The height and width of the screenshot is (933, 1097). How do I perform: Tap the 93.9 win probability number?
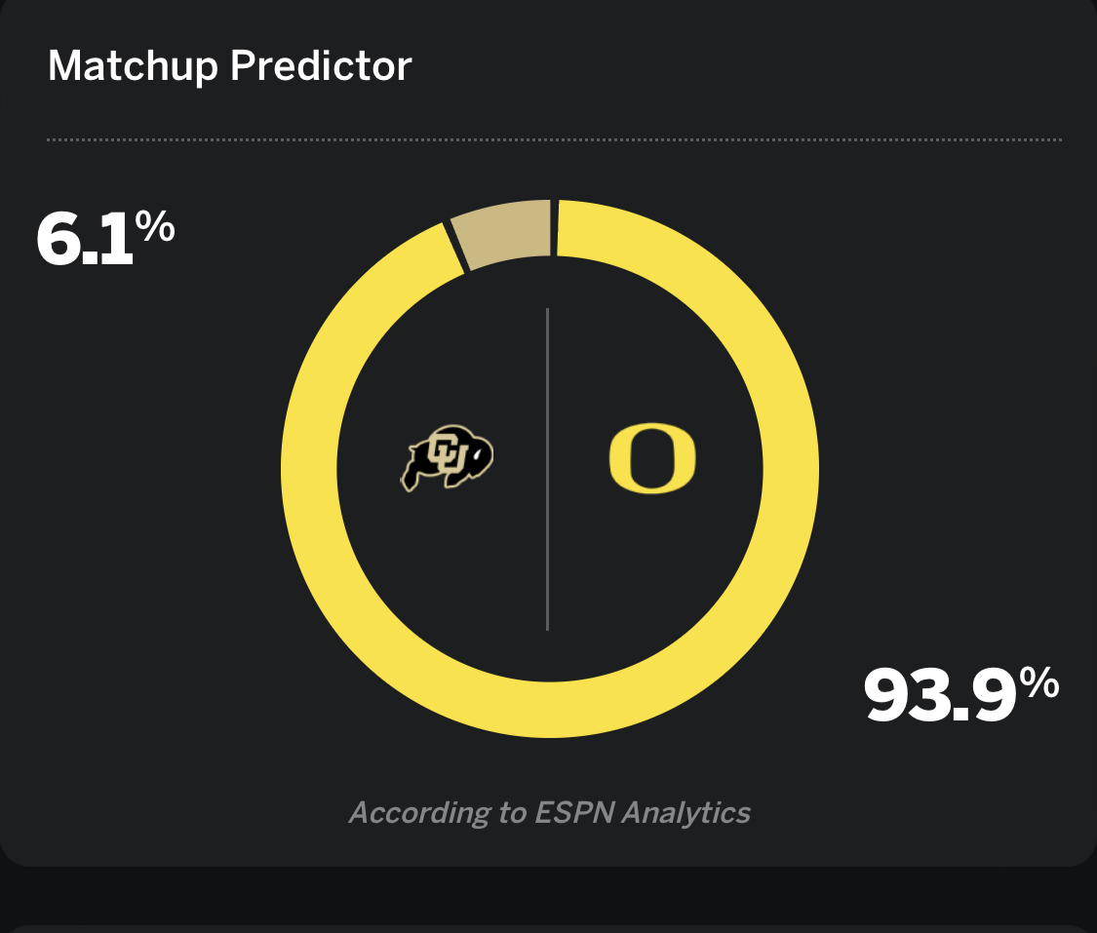pos(935,696)
